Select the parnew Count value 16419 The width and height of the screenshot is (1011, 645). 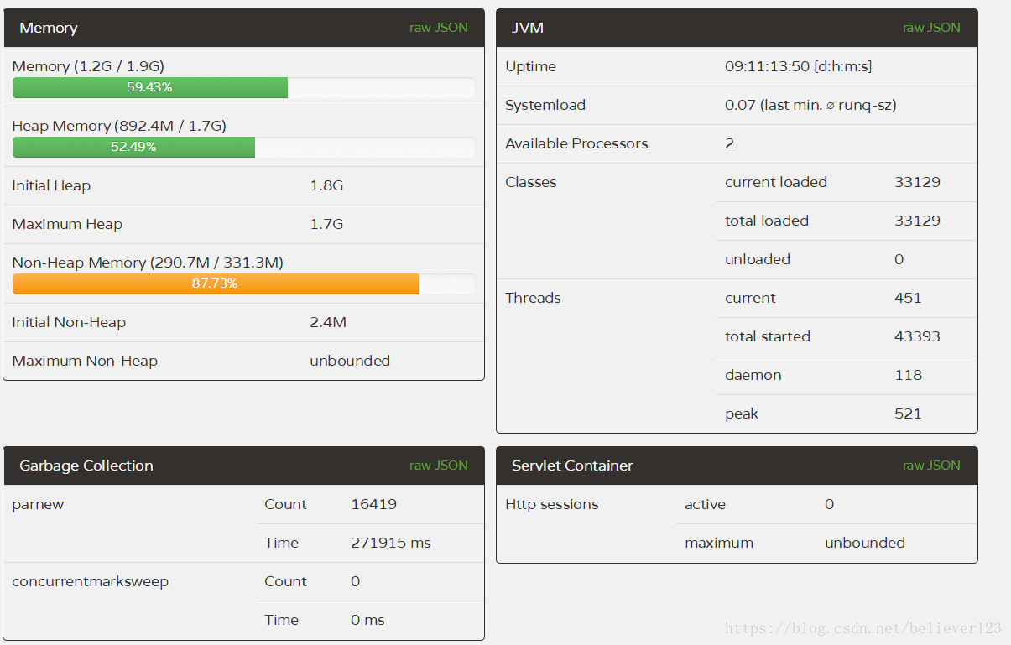pos(374,504)
